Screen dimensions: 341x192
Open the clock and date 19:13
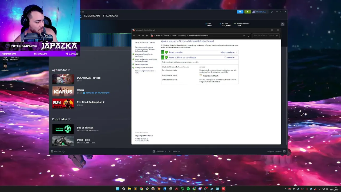[334, 189]
